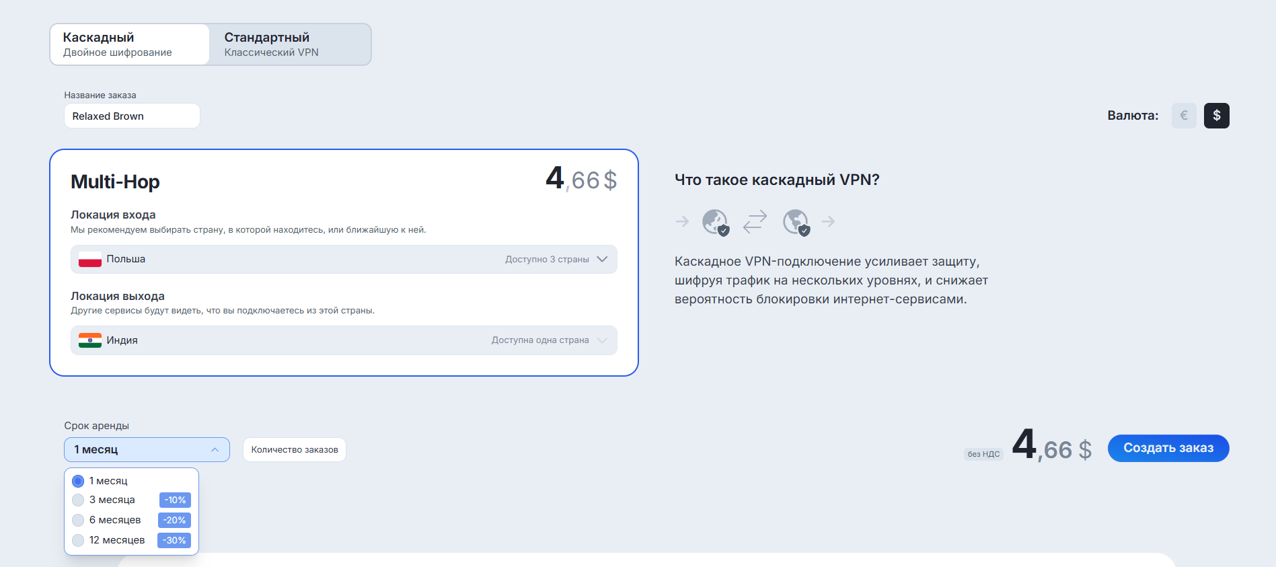This screenshot has width=1276, height=567.
Task: Select the dollar currency icon
Action: pyautogui.click(x=1216, y=116)
